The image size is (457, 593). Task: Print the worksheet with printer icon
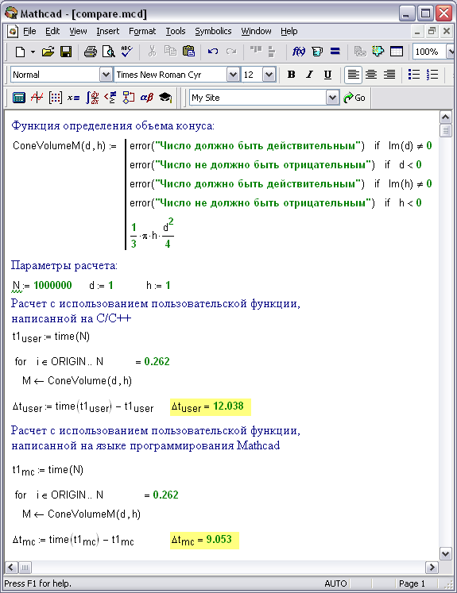90,52
